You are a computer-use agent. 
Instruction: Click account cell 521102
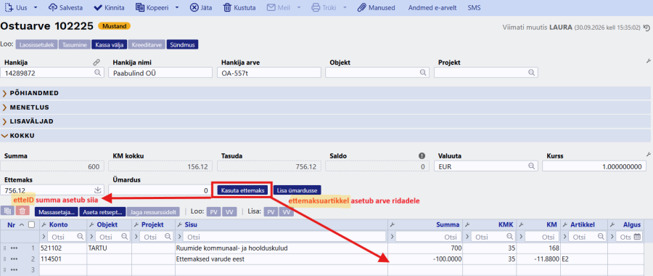pos(62,248)
